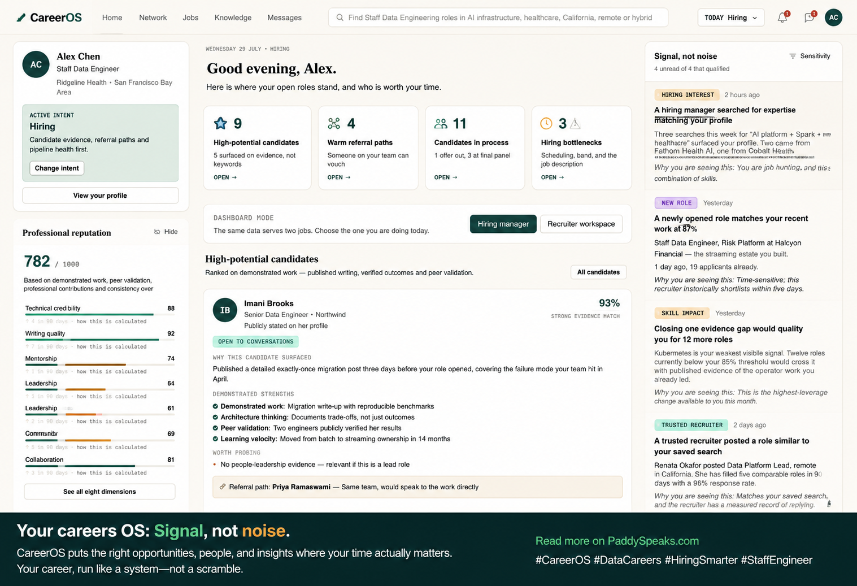Click the CareerOS logo icon
This screenshot has width=857, height=586.
coord(21,18)
